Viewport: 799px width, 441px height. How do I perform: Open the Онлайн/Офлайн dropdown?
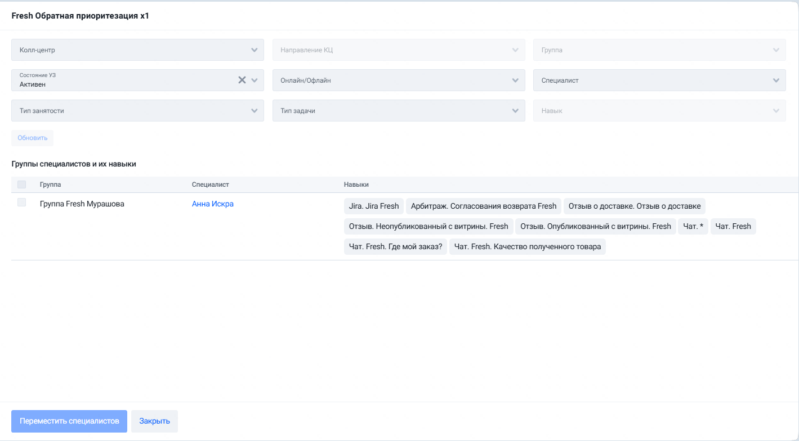[x=399, y=80]
